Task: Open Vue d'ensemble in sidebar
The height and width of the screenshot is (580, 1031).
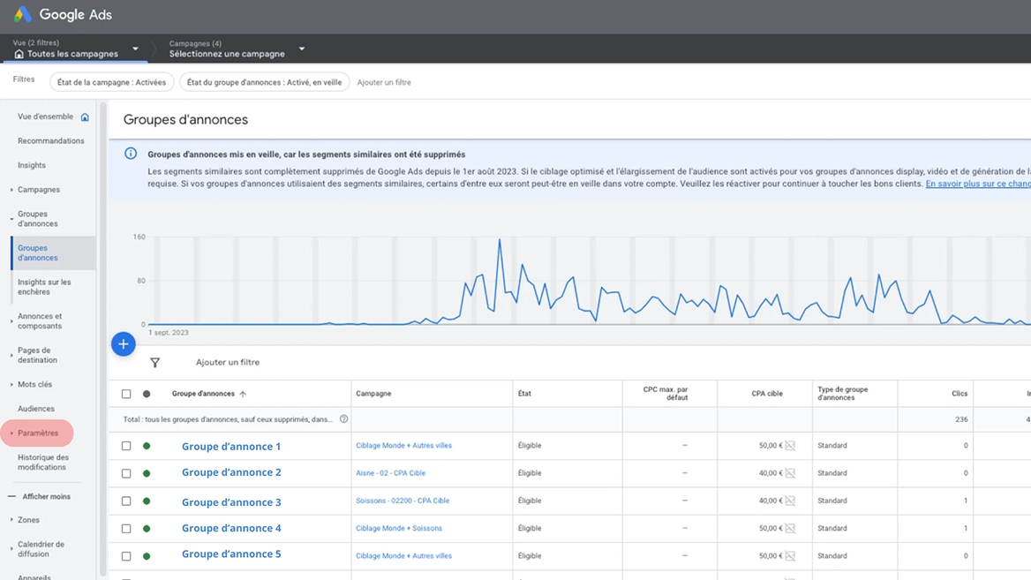Action: [x=45, y=117]
